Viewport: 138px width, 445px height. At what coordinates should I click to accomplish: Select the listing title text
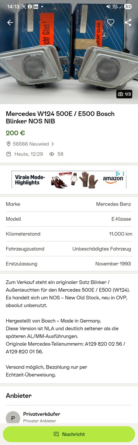pyautogui.click(x=60, y=117)
